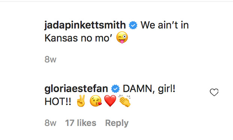The width and height of the screenshot is (233, 140).
Task: Click the verified badge next to gloriaestefan
Action: point(115,89)
